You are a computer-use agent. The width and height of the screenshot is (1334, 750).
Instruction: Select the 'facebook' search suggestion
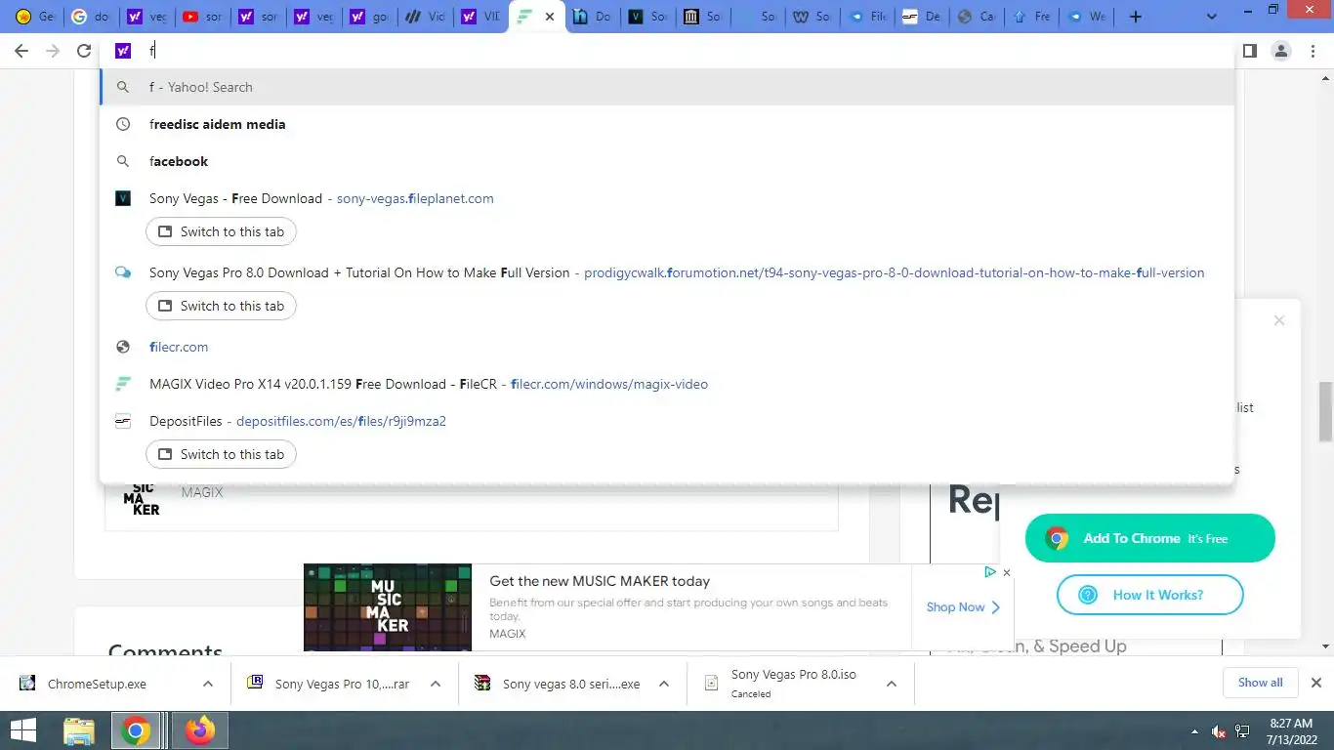(x=666, y=161)
